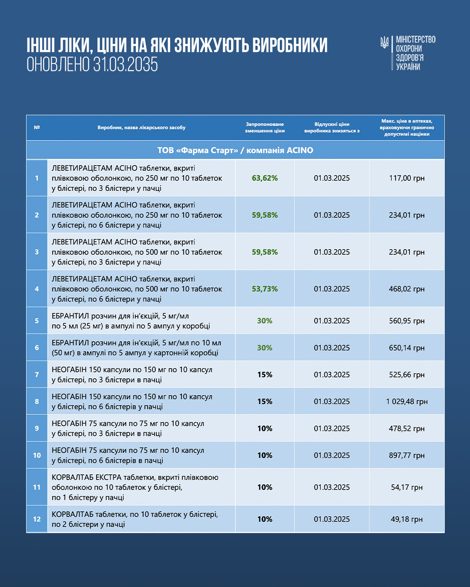
Task: Select the "560,95 грн" price cell
Action: [407, 320]
